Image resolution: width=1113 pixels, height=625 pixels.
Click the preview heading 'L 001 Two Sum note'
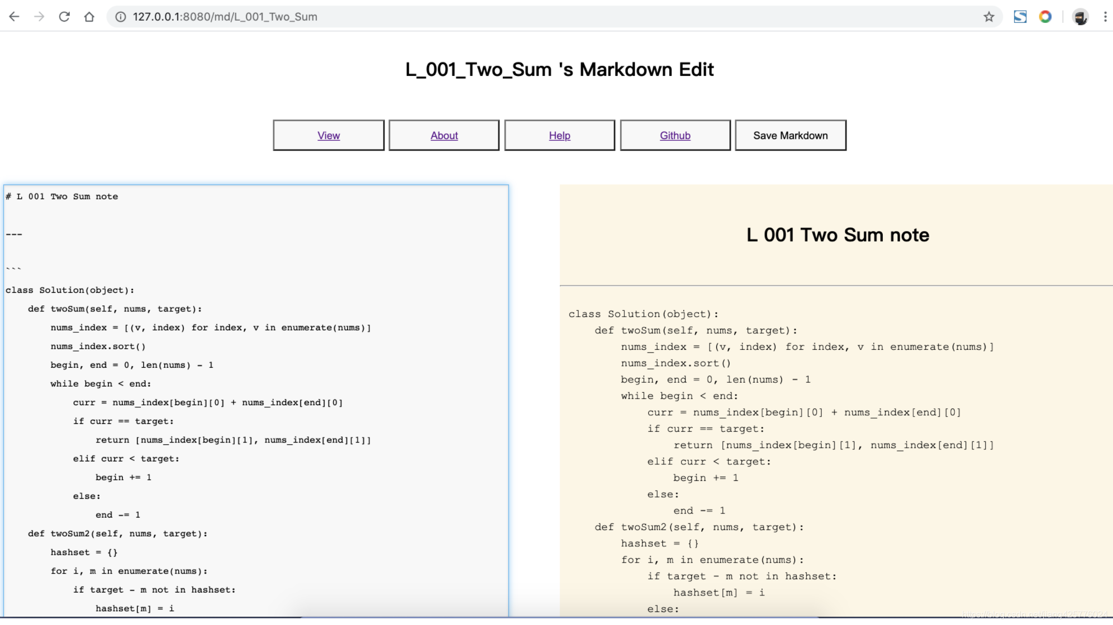pyautogui.click(x=838, y=235)
